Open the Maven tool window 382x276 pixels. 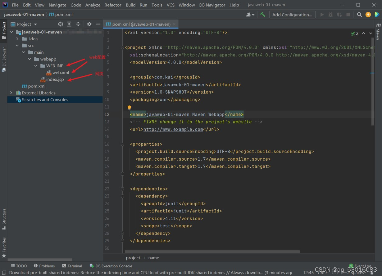378,32
